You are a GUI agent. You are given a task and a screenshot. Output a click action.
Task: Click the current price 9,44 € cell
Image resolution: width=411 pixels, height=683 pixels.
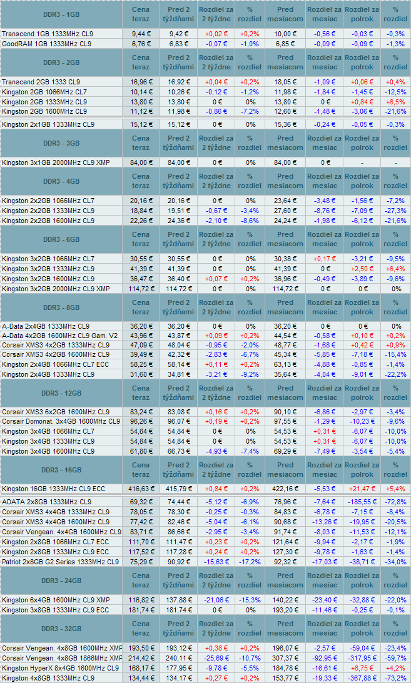click(x=141, y=34)
